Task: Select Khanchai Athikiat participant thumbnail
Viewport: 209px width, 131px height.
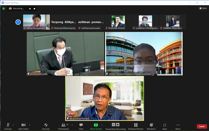Action: coord(118,22)
